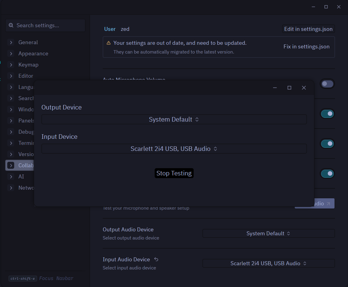Click the chevron icon next to Debug
The width and height of the screenshot is (348, 287).
click(11, 132)
